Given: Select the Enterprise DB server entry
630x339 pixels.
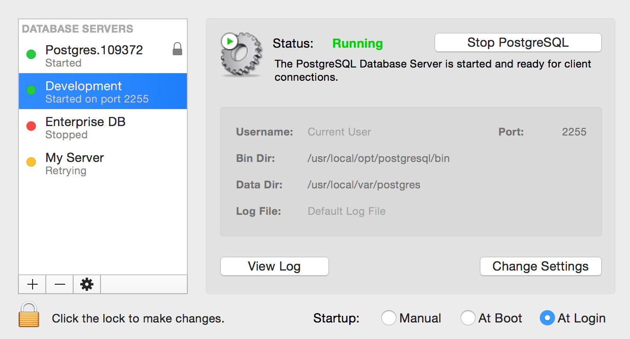Looking at the screenshot, I should click(85, 127).
